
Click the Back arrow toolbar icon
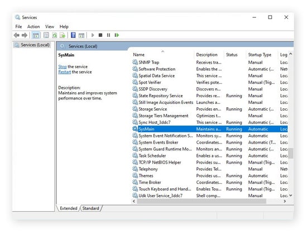pyautogui.click(x=16, y=35)
